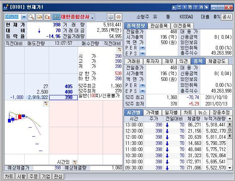Click the 관리 badge before stock name
Image resolution: width=235 pixels, height=181 pixels.
point(56,17)
